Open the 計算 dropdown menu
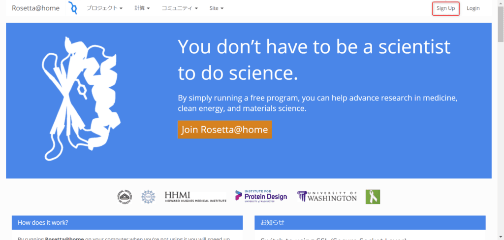Viewport: 504px width, 240px height. click(x=142, y=8)
